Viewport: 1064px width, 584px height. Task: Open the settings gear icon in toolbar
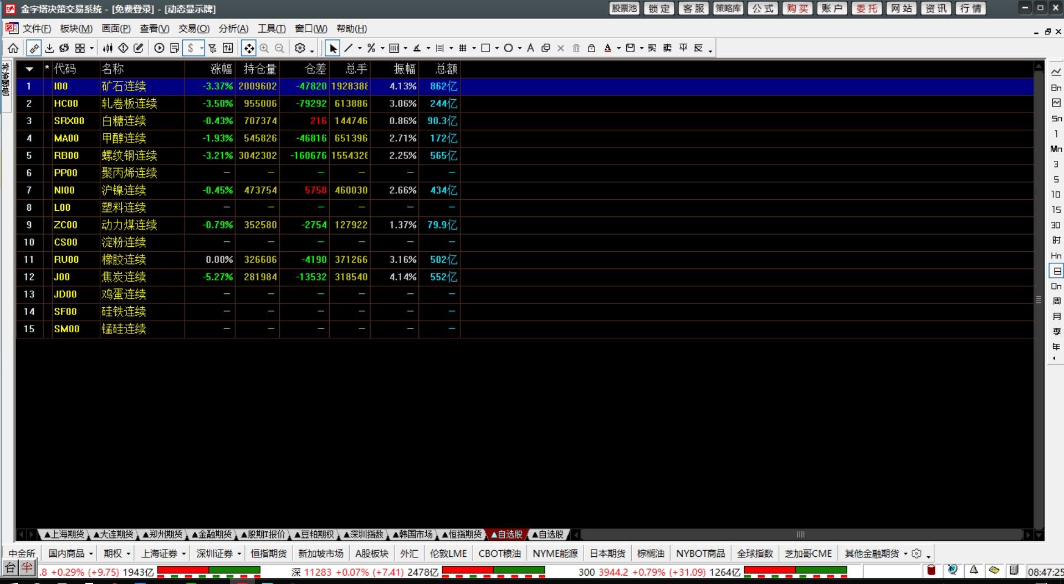click(300, 48)
